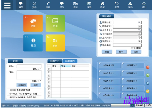Click the icon in 卡内余额 field
This screenshot has height=109, width=154.
point(139,34)
